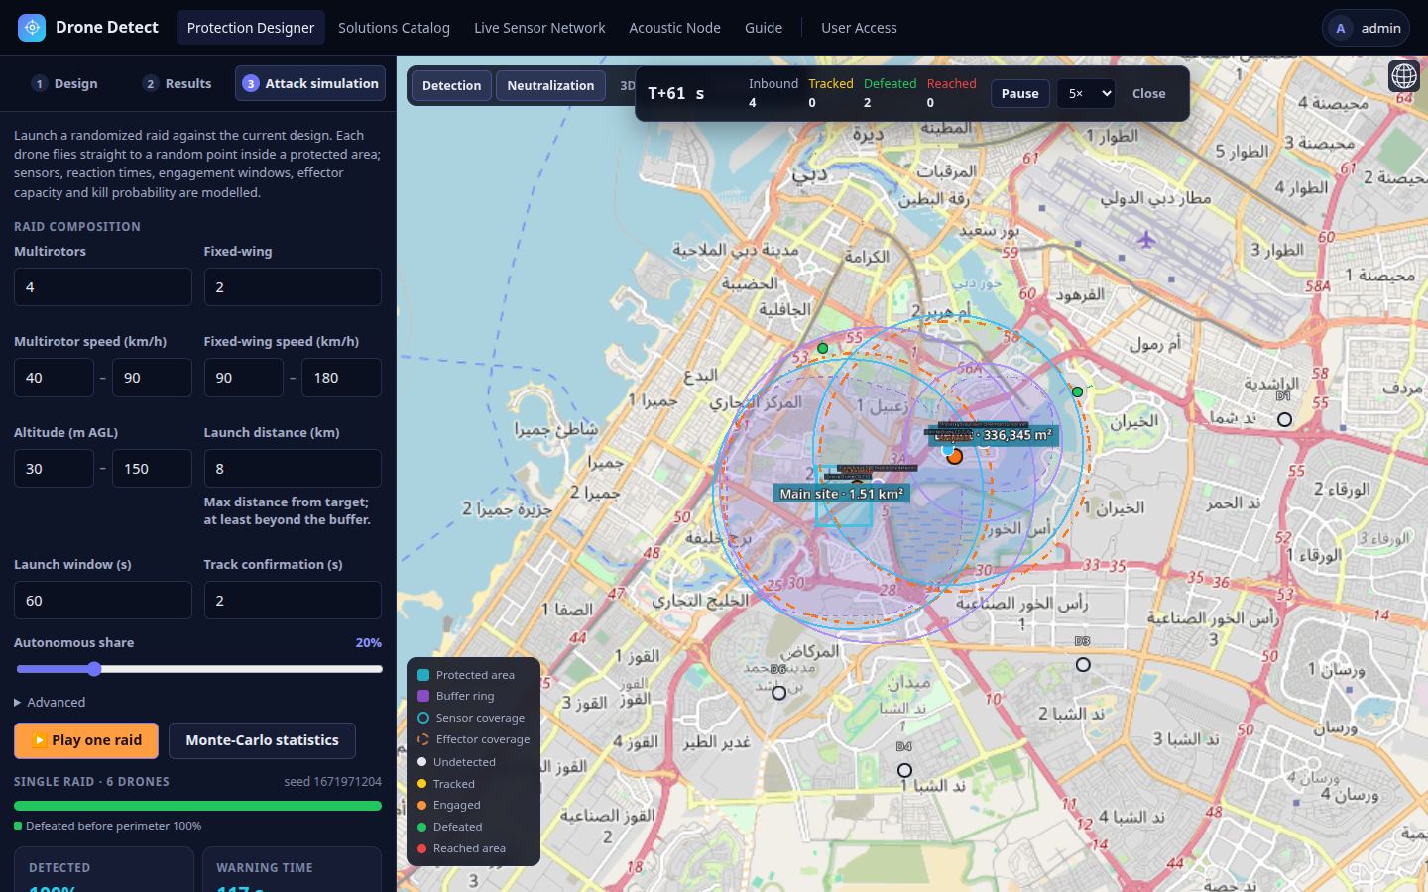The image size is (1428, 892).
Task: Click the Track confirmation (s) field
Action: coord(293,601)
